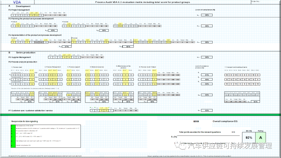Viewport: 281px width, 158px height.
Task: Click 5. Effectiveness of the process subheading
Action: (x=123, y=67)
